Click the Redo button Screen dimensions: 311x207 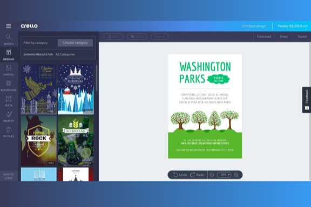(197, 175)
